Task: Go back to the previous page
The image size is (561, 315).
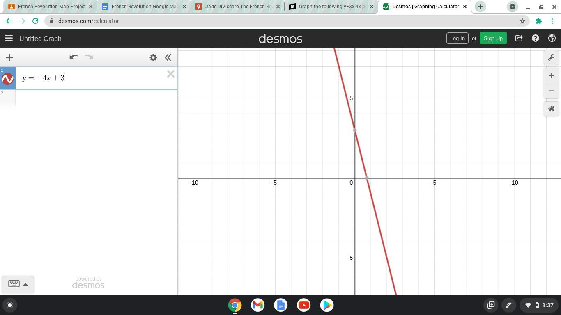Action: click(x=9, y=21)
